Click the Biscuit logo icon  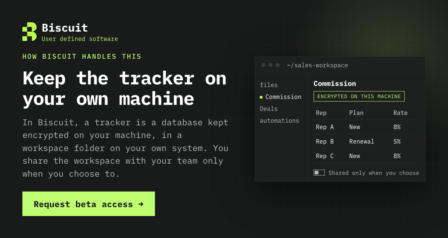[29, 32]
